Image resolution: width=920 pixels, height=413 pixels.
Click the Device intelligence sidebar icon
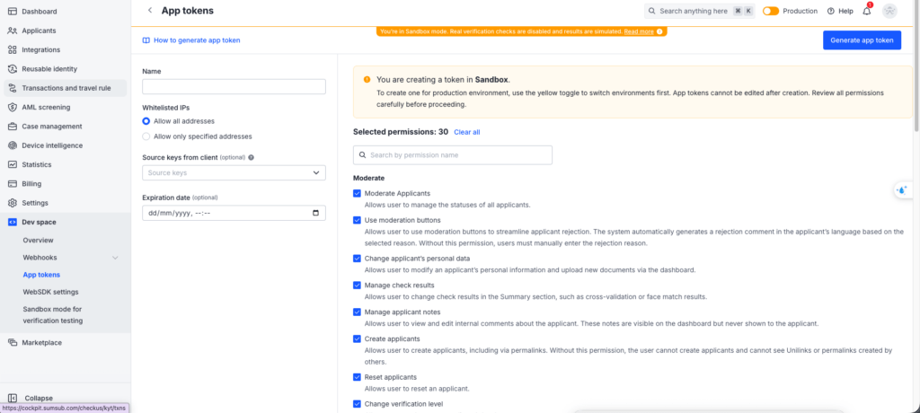tap(13, 145)
